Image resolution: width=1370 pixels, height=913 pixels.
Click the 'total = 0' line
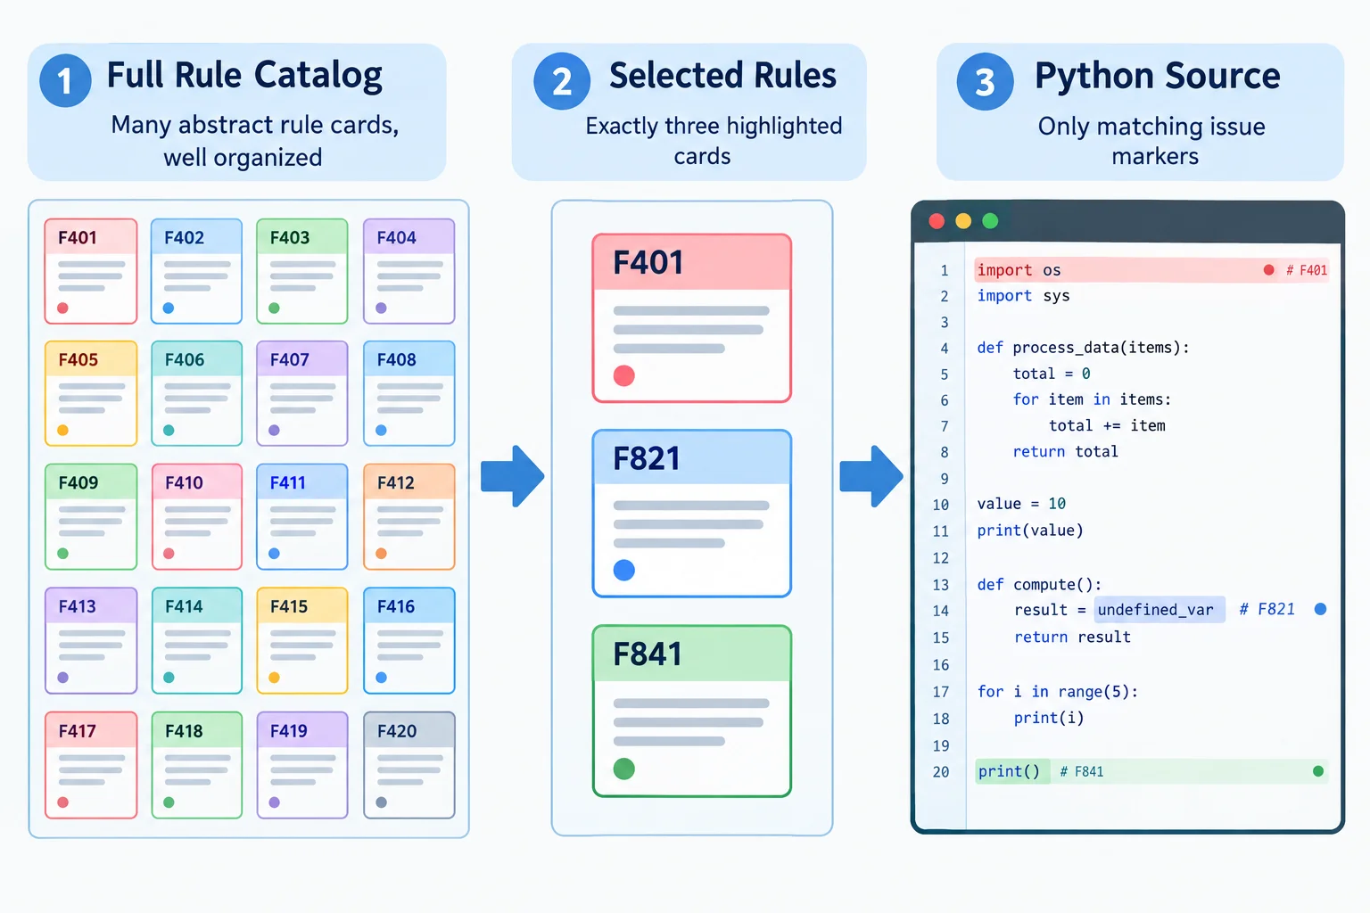[x=1052, y=374]
